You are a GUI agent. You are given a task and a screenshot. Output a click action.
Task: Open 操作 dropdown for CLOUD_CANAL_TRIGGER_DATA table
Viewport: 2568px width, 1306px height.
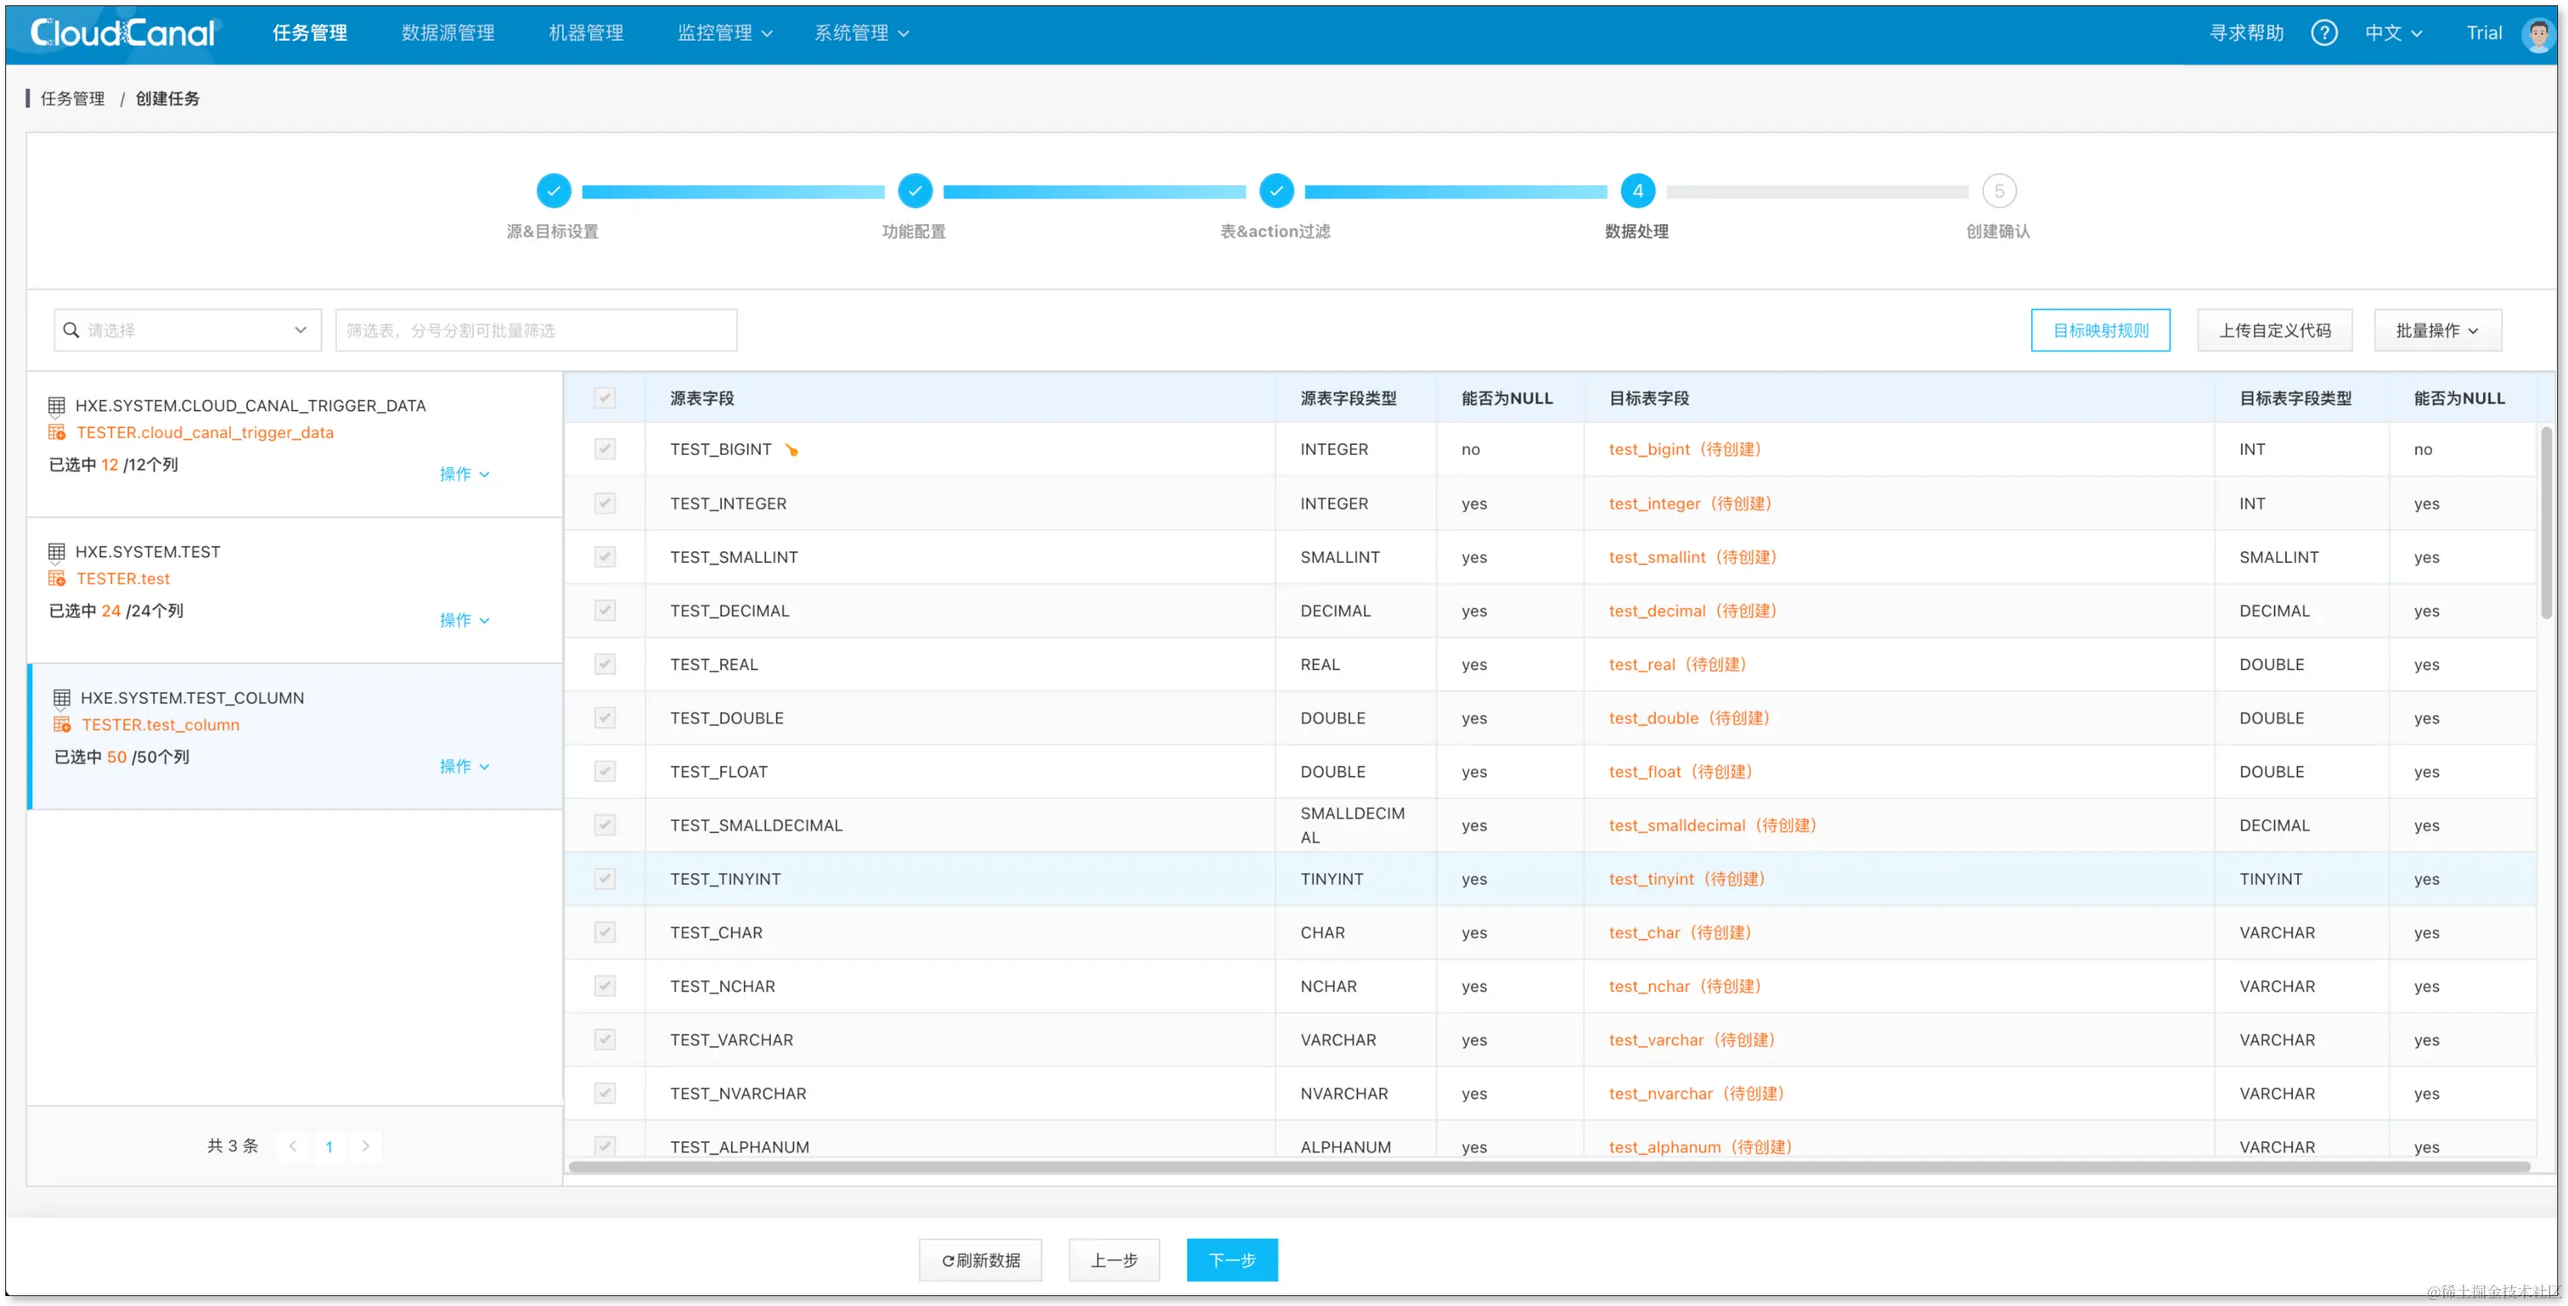pyautogui.click(x=465, y=475)
